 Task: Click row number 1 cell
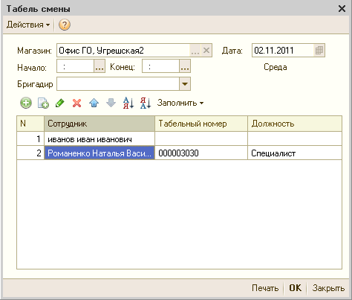(30, 139)
